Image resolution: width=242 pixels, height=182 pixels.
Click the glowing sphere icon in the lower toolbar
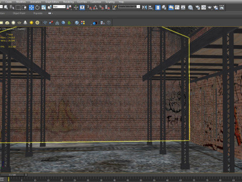coord(13,23)
